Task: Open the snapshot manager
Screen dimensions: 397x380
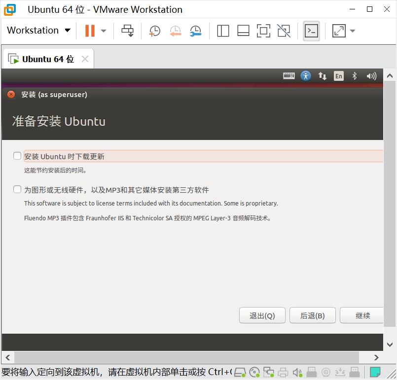Action: pyautogui.click(x=195, y=31)
